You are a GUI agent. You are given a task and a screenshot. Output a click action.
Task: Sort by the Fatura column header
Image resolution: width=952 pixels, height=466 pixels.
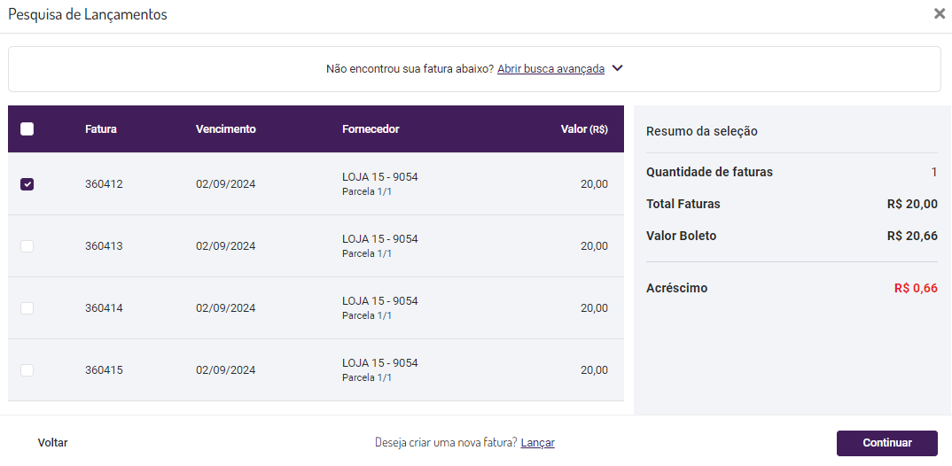pyautogui.click(x=101, y=129)
